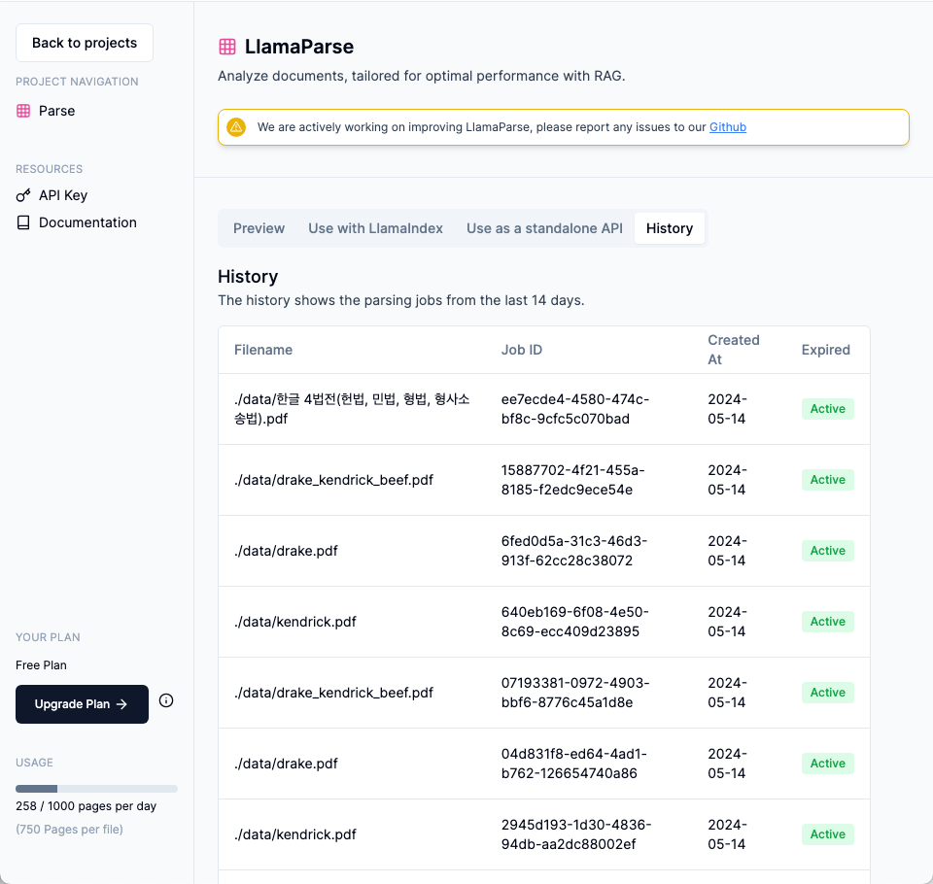
Task: Switch to Use as a standalone API tab
Action: click(x=544, y=228)
